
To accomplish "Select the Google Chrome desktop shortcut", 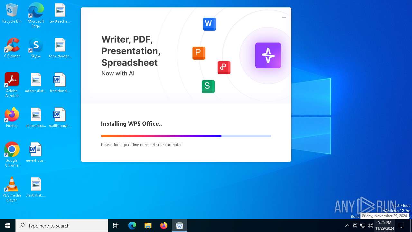I will pos(12,155).
